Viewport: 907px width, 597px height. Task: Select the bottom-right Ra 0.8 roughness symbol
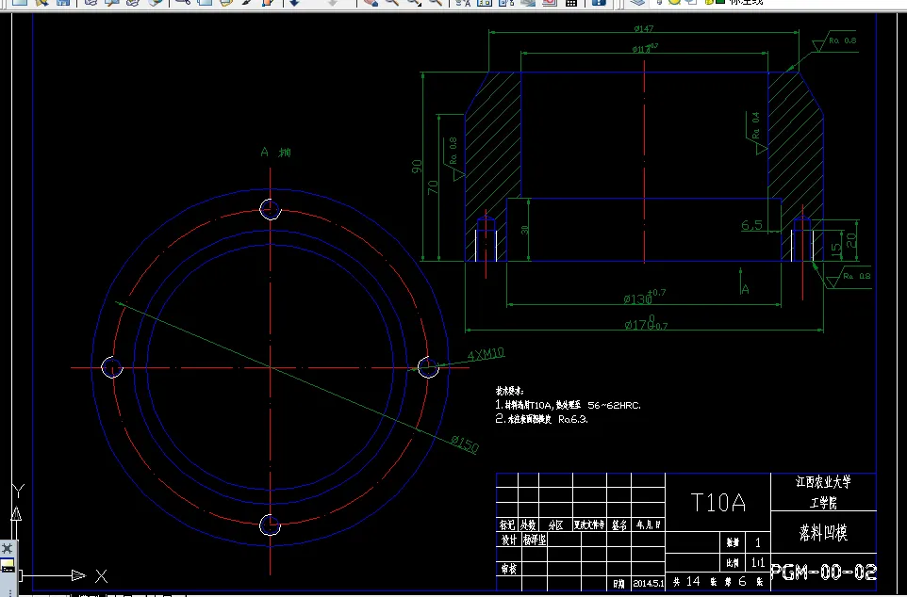tap(849, 279)
